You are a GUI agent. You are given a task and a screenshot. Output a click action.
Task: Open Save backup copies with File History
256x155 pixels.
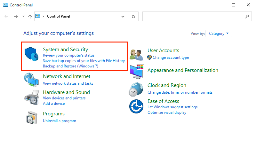[x=84, y=61]
